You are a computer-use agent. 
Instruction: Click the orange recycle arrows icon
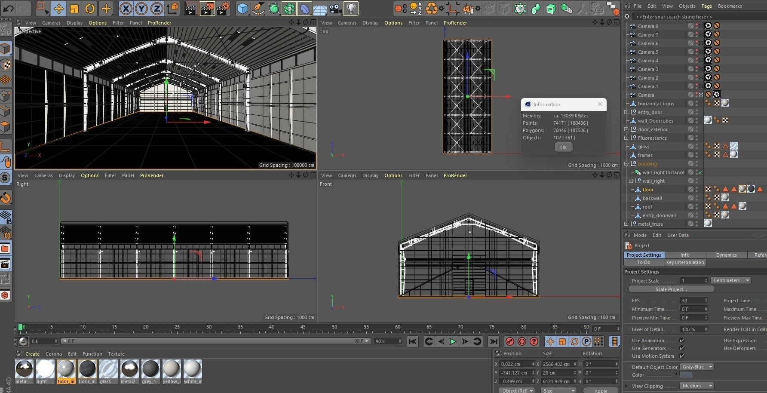[x=431, y=8]
